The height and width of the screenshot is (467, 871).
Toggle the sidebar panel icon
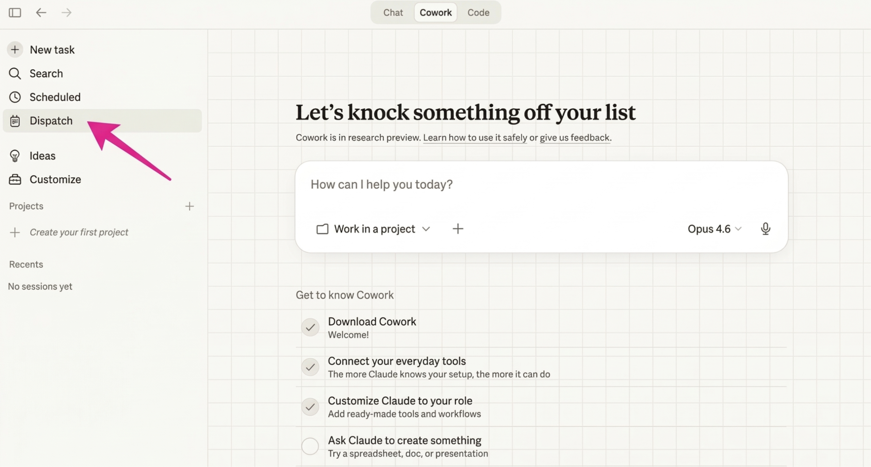(x=15, y=13)
